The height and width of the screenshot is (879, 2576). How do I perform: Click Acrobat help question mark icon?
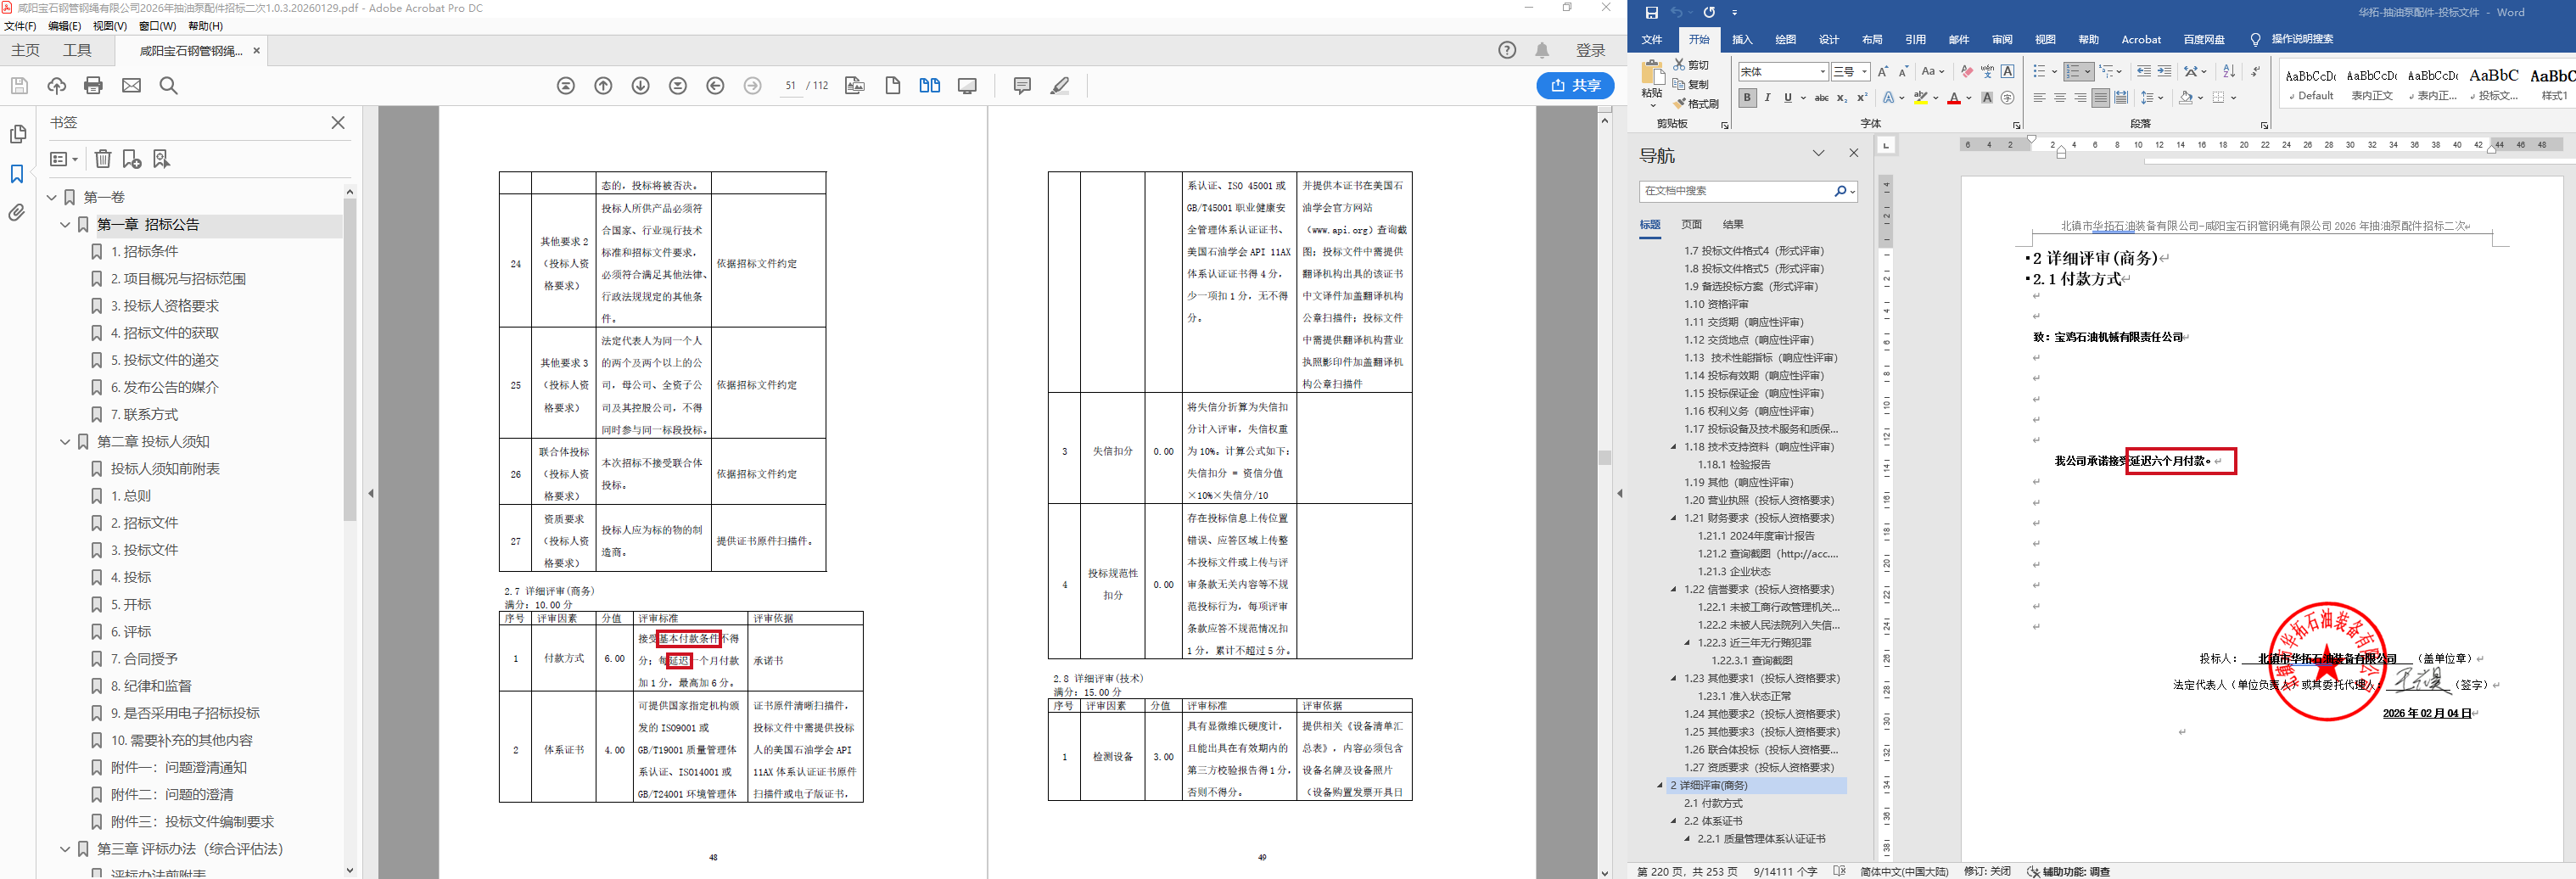1507,50
